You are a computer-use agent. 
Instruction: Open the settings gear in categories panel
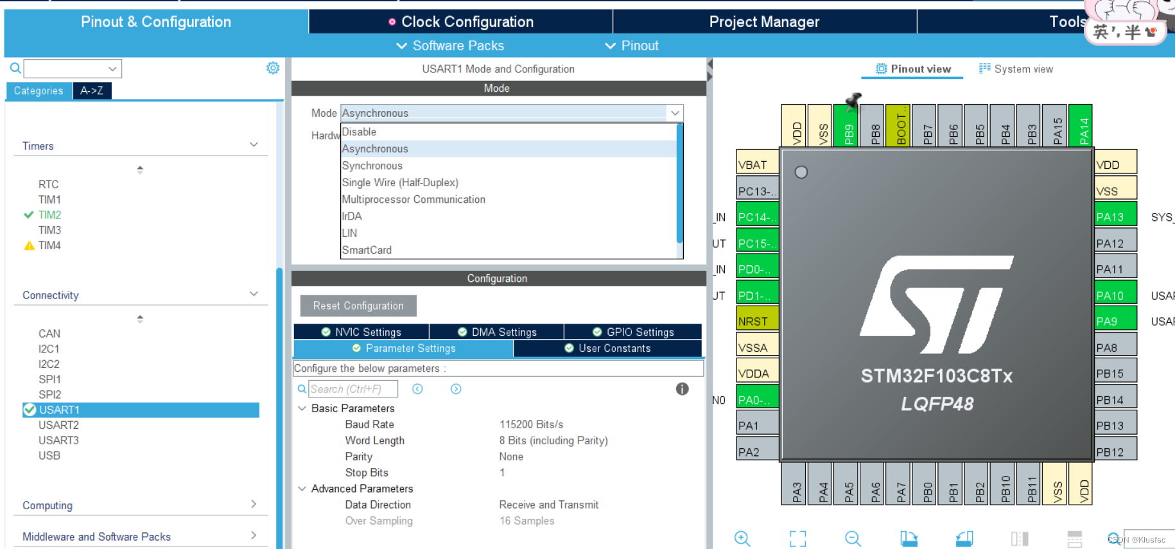pos(273,68)
